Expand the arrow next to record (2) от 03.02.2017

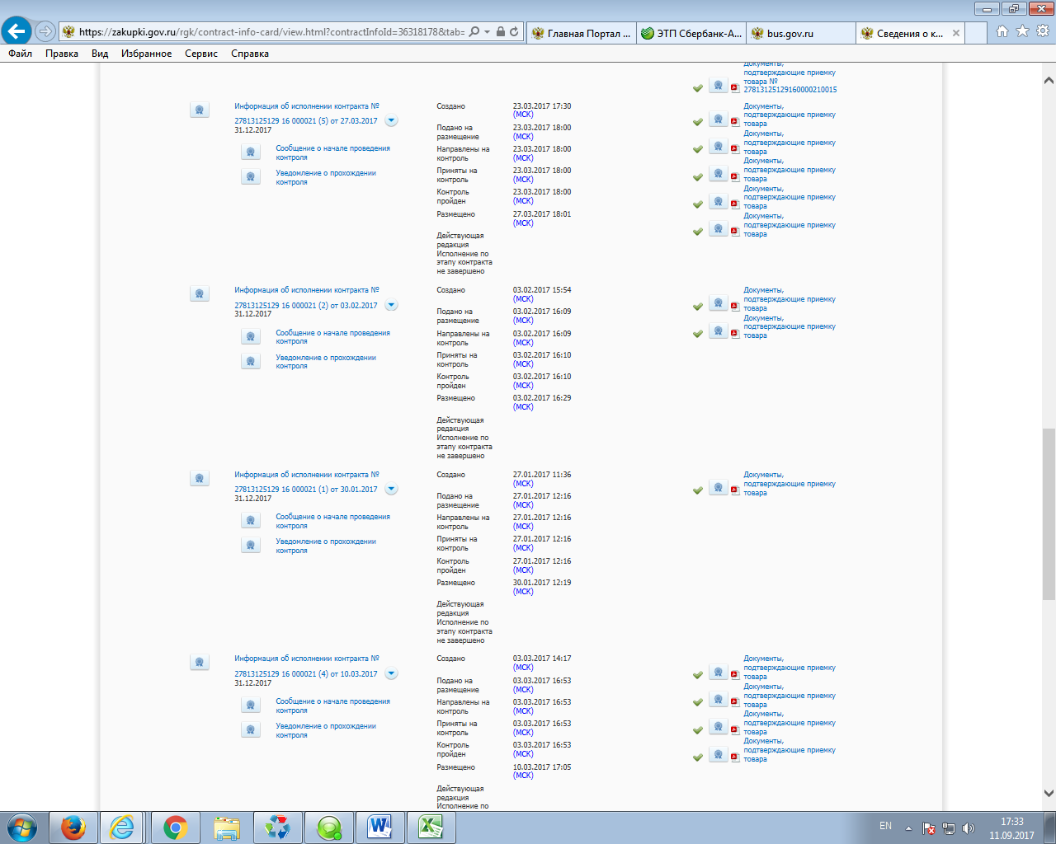click(392, 305)
